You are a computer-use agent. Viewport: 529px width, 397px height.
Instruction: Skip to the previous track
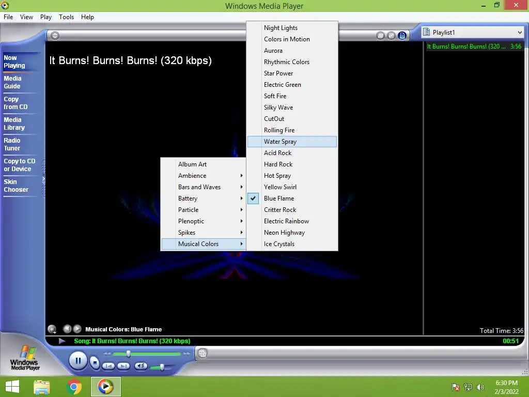[108, 366]
